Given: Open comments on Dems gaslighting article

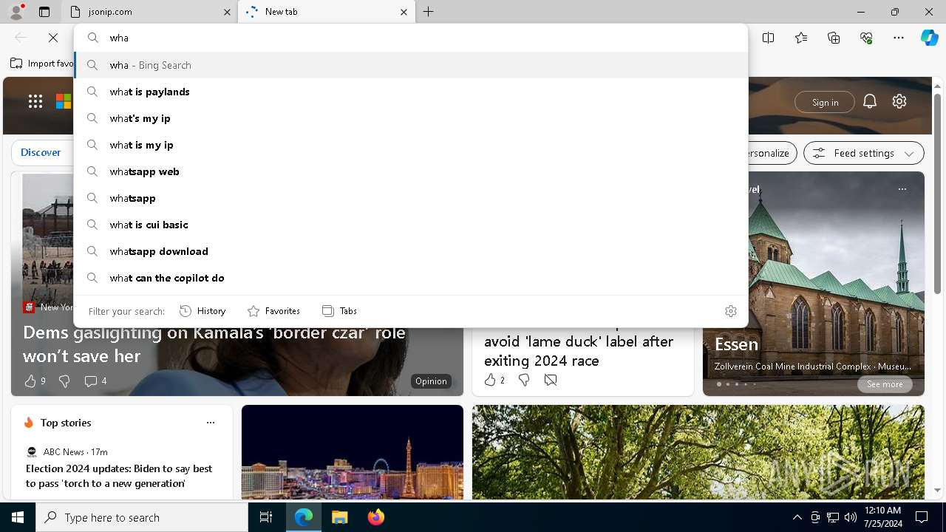Looking at the screenshot, I should click(x=95, y=381).
